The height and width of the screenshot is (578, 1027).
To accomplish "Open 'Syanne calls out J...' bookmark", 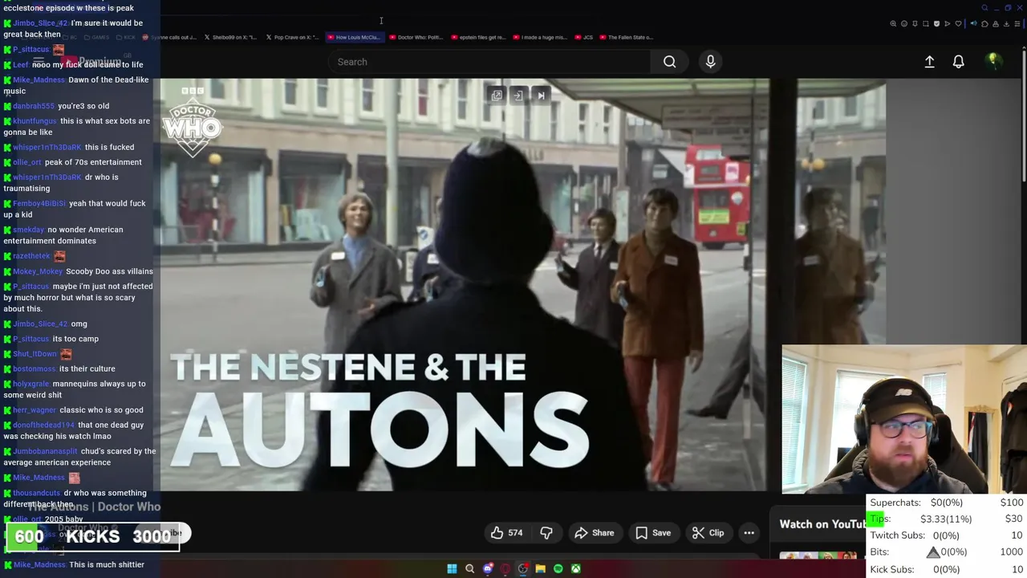I will click(x=169, y=37).
